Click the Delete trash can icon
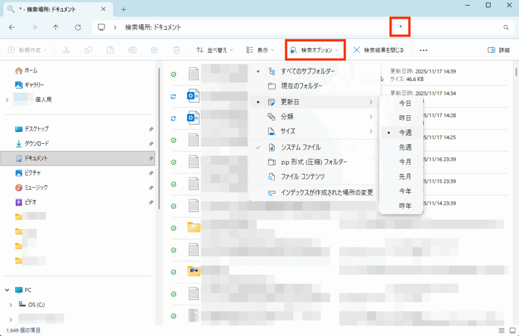 (x=176, y=50)
